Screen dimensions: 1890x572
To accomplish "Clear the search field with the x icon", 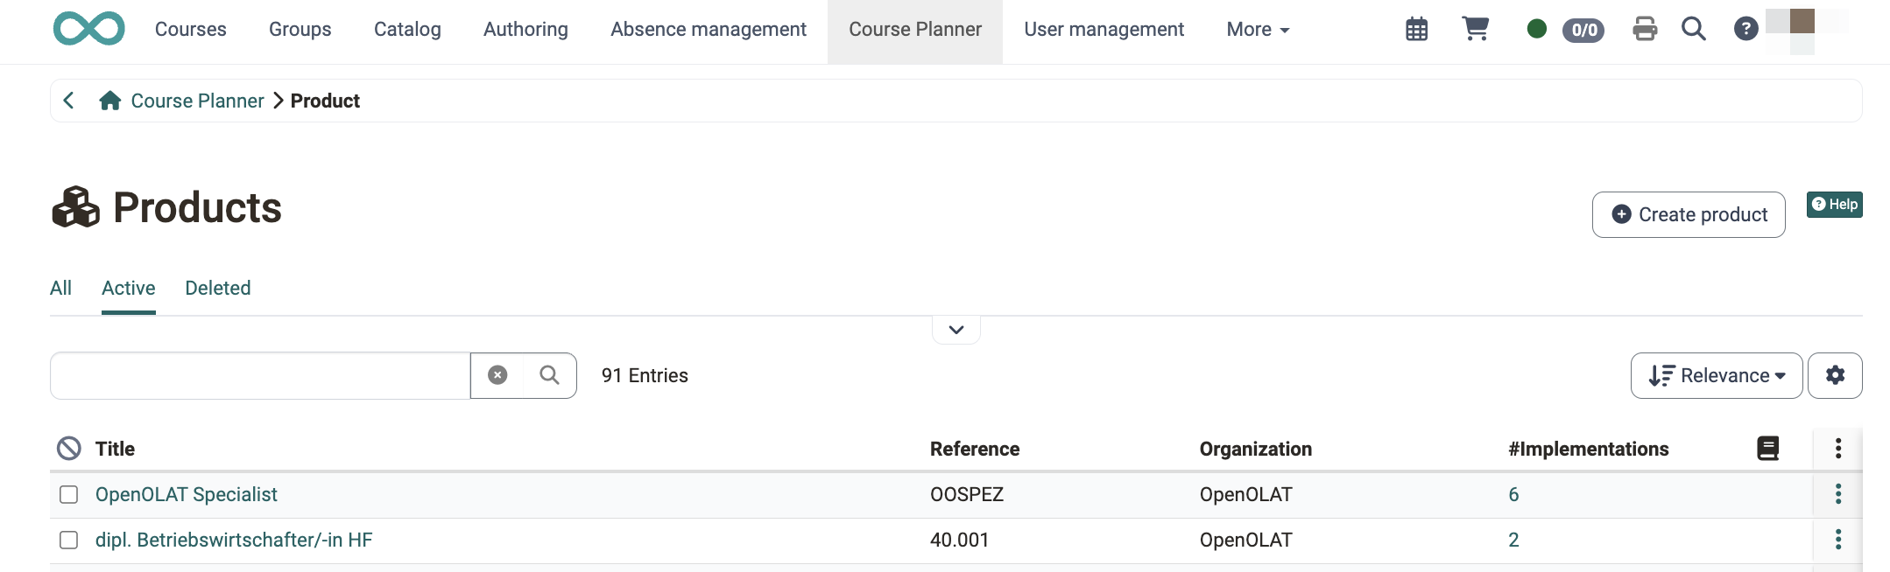I will coord(497,375).
